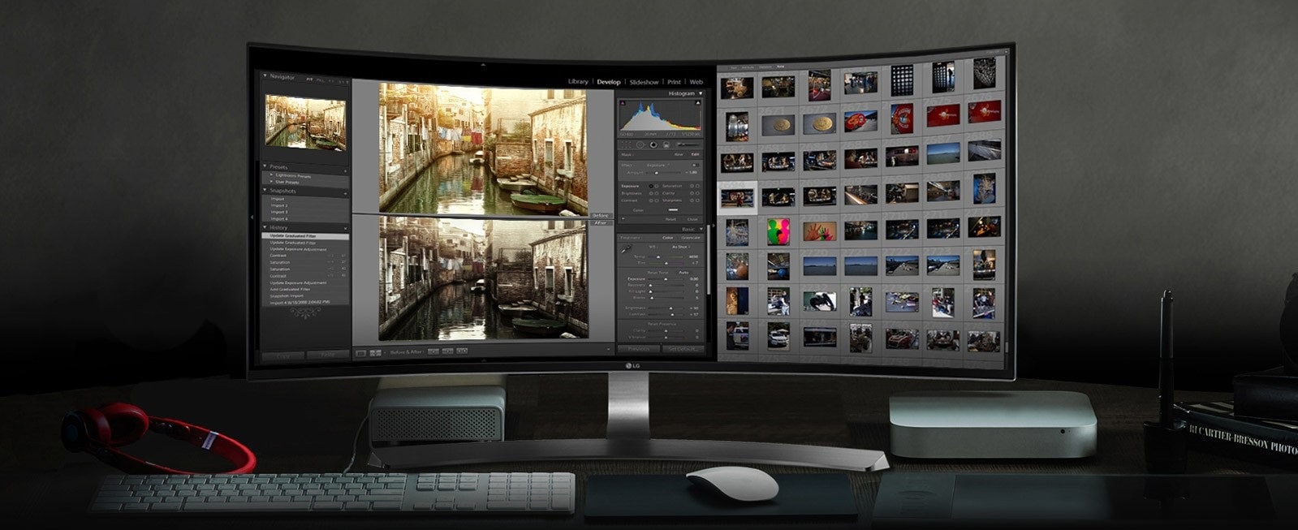This screenshot has height=530, width=1298.
Task: Open the Web module
Action: click(x=696, y=82)
